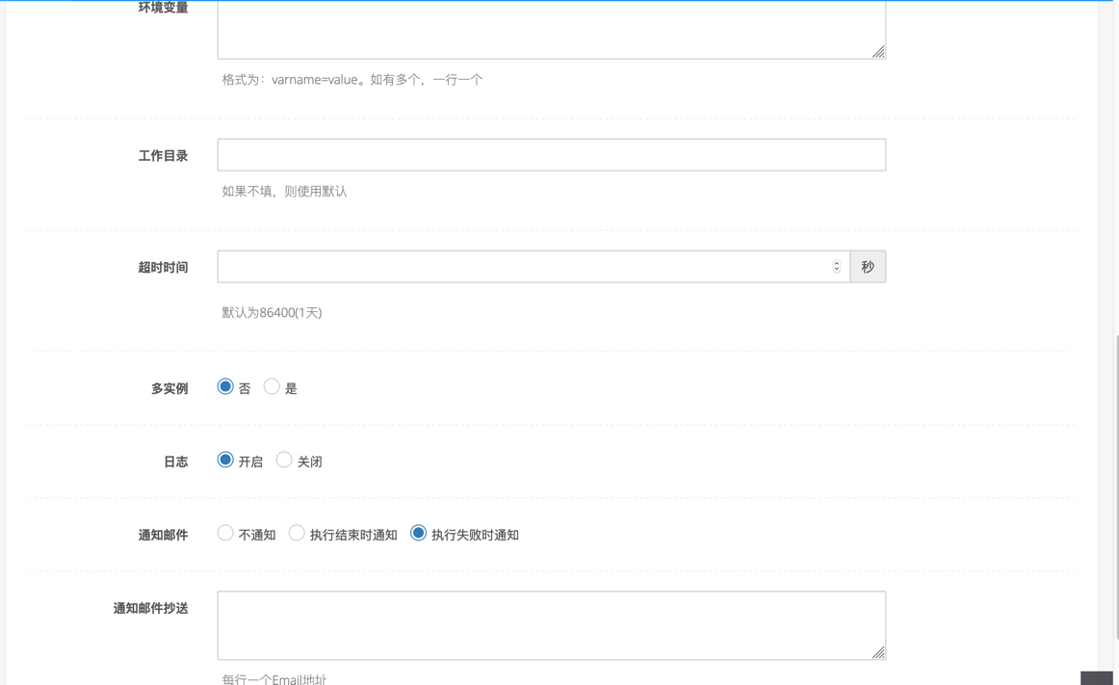Image resolution: width=1119 pixels, height=685 pixels.
Task: Click the 默认为86400(1天) hint text
Action: (271, 312)
